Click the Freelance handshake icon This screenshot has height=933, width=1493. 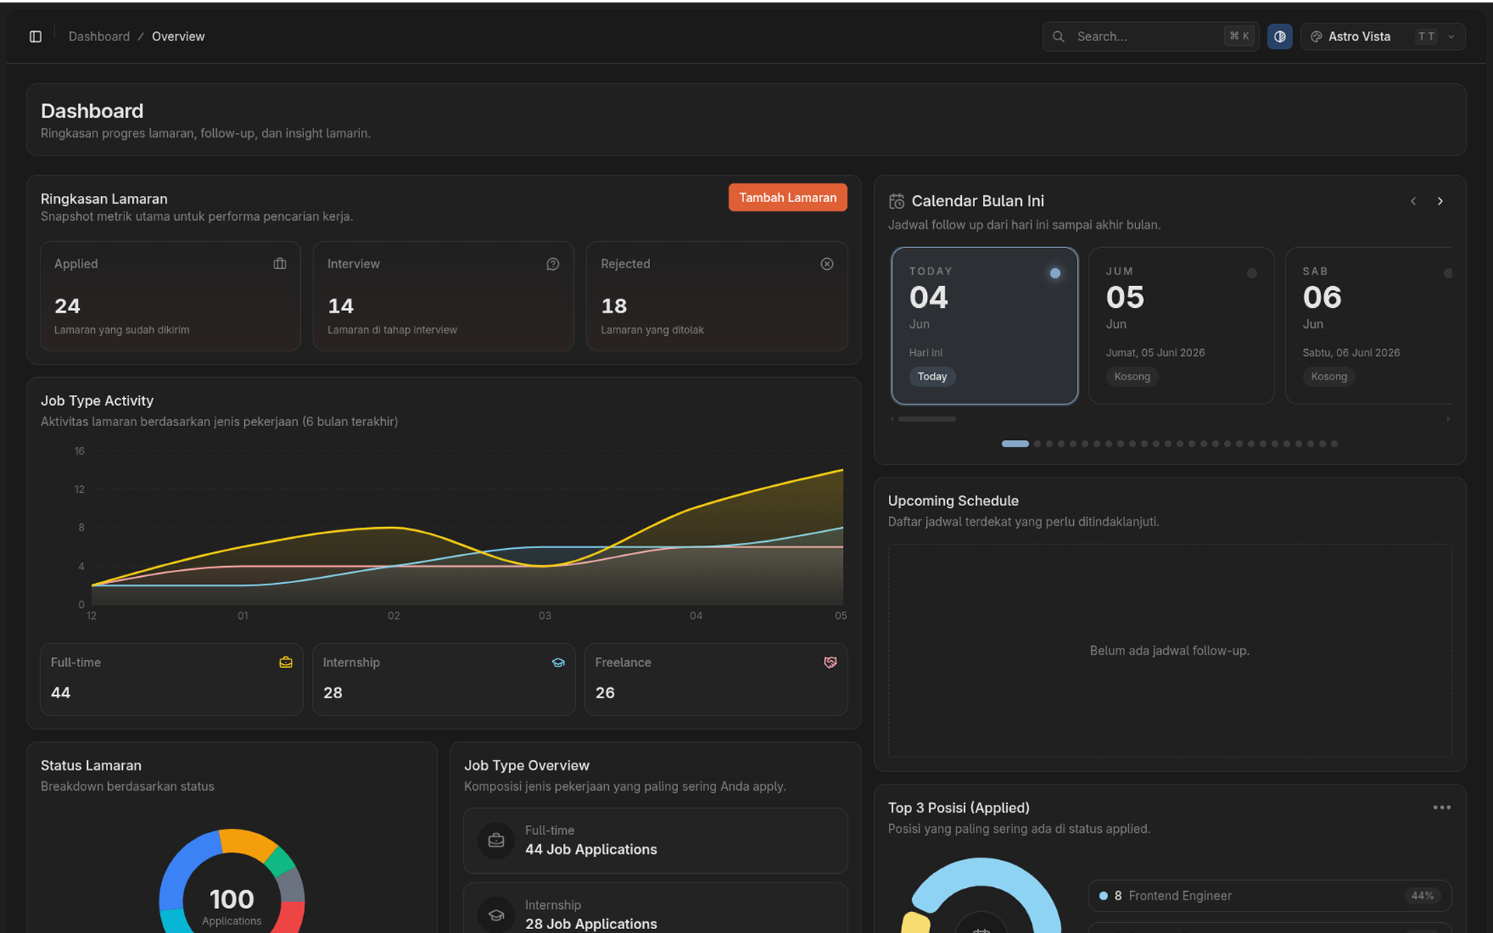830,662
